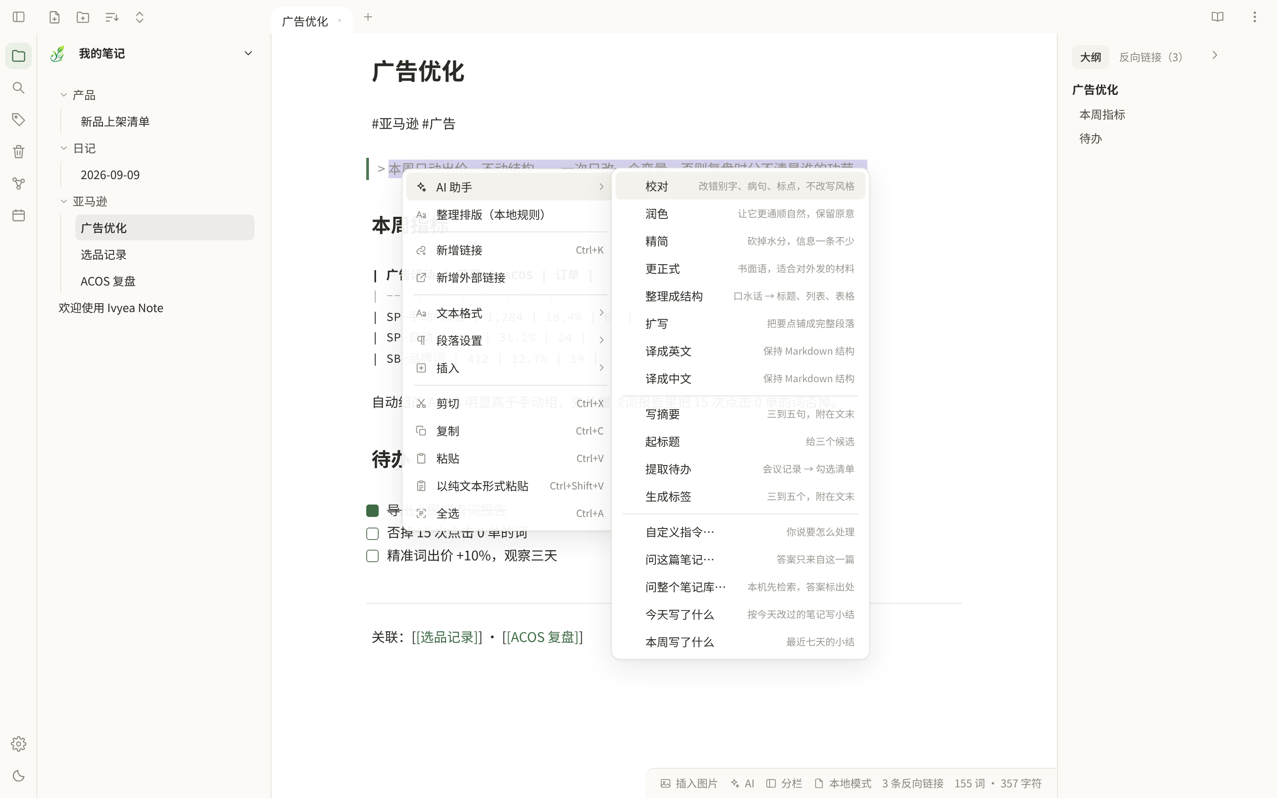
Task: Follow the [[ACOS 复盘]] wiki link
Action: [x=542, y=637]
